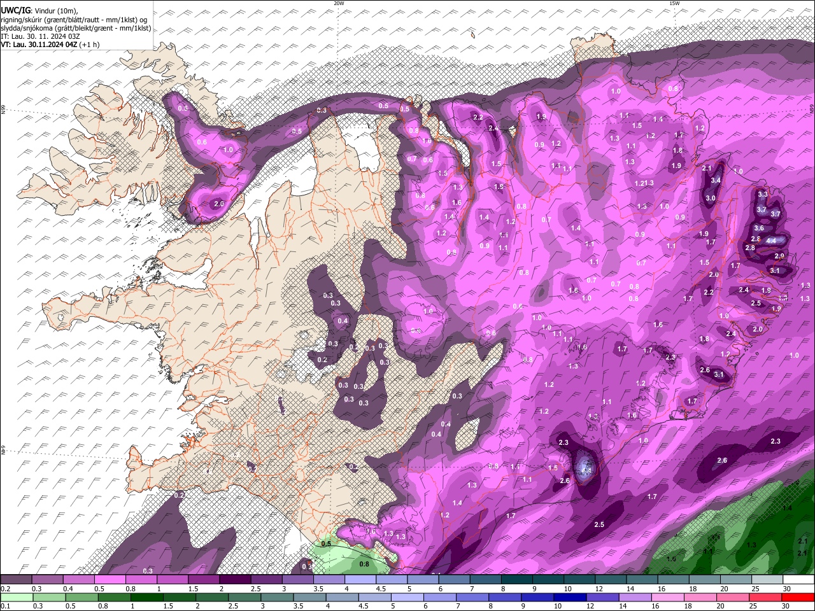The image size is (815, 611).
Task: Click the 3.7 value beside the 4.4 maximum
Action: pos(775,214)
